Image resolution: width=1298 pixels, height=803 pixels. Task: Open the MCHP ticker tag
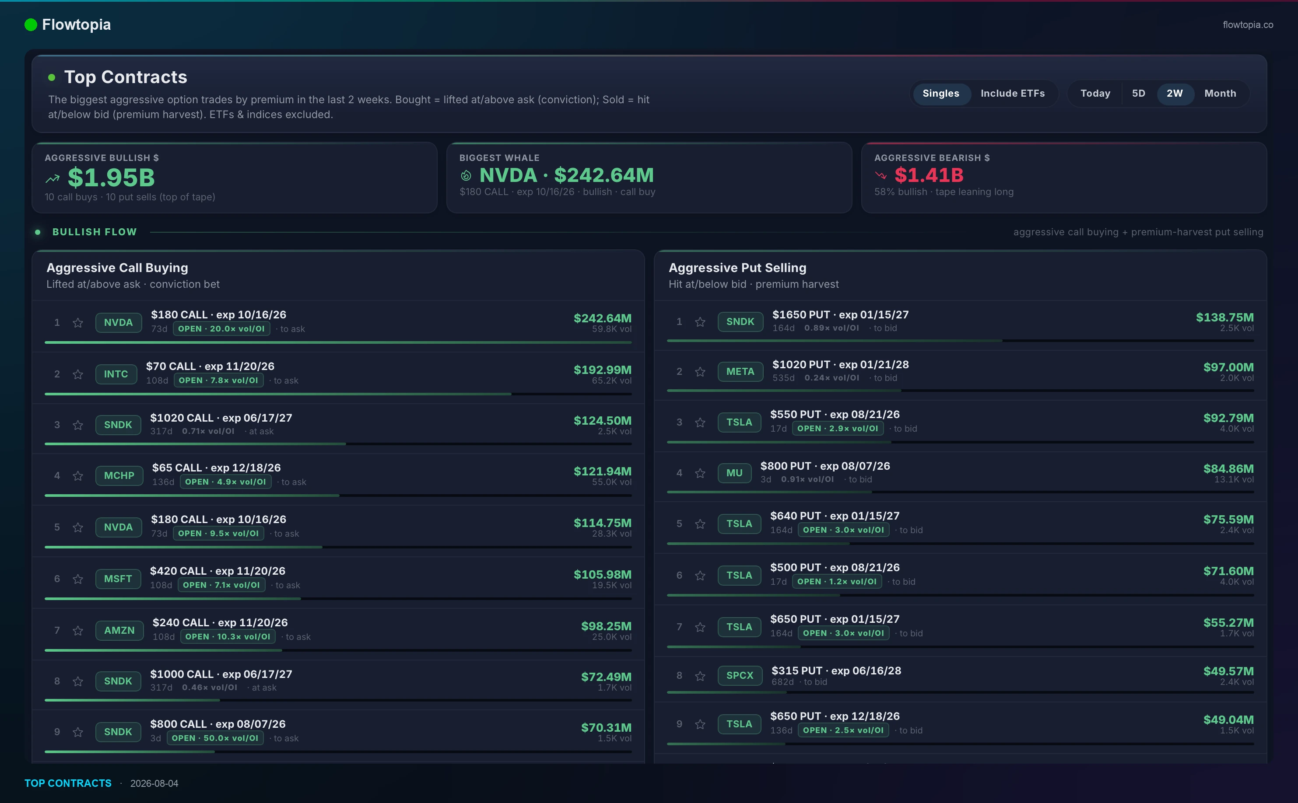click(x=119, y=475)
